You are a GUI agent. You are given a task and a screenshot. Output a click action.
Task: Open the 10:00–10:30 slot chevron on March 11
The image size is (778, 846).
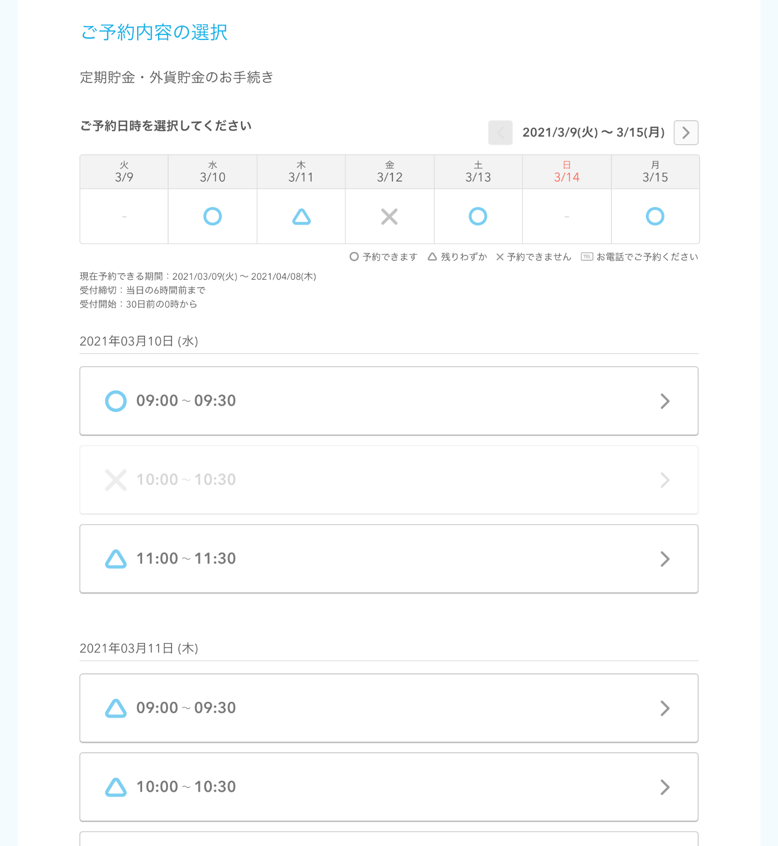[x=665, y=787]
